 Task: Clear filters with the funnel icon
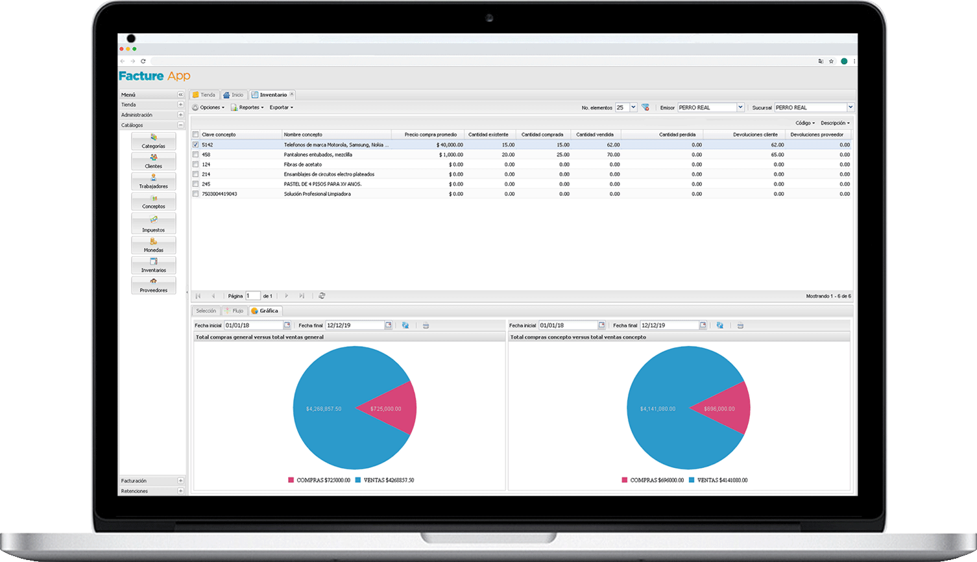pyautogui.click(x=645, y=108)
